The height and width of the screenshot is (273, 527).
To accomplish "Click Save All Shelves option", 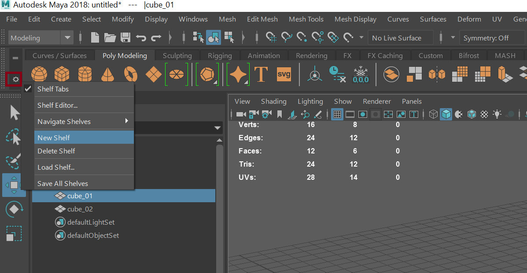I will click(62, 183).
